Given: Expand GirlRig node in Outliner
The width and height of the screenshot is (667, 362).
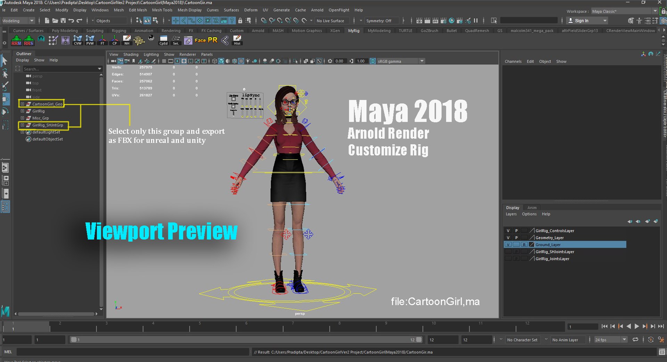Looking at the screenshot, I should click(x=22, y=111).
